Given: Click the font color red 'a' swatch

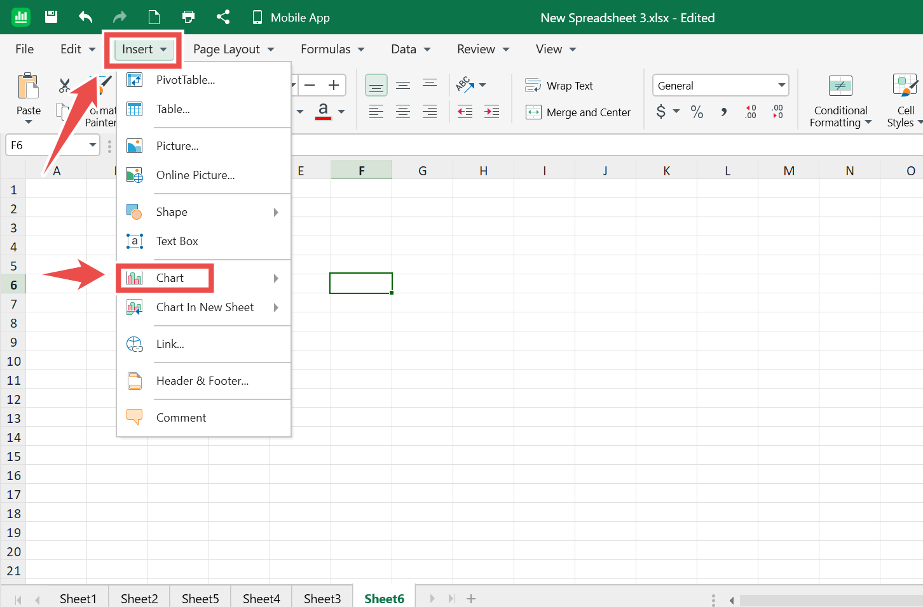Looking at the screenshot, I should [x=323, y=111].
